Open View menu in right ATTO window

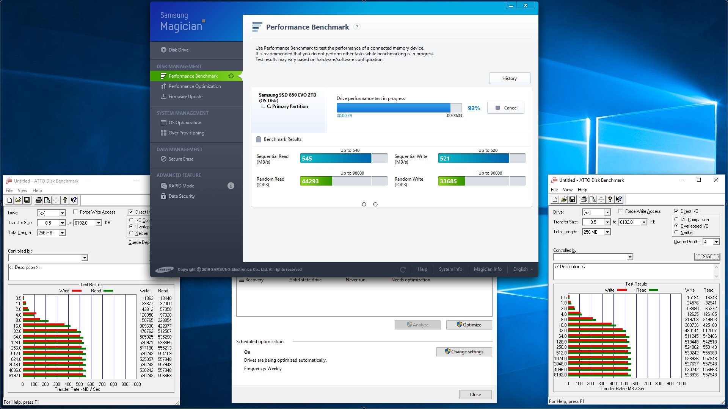point(568,190)
